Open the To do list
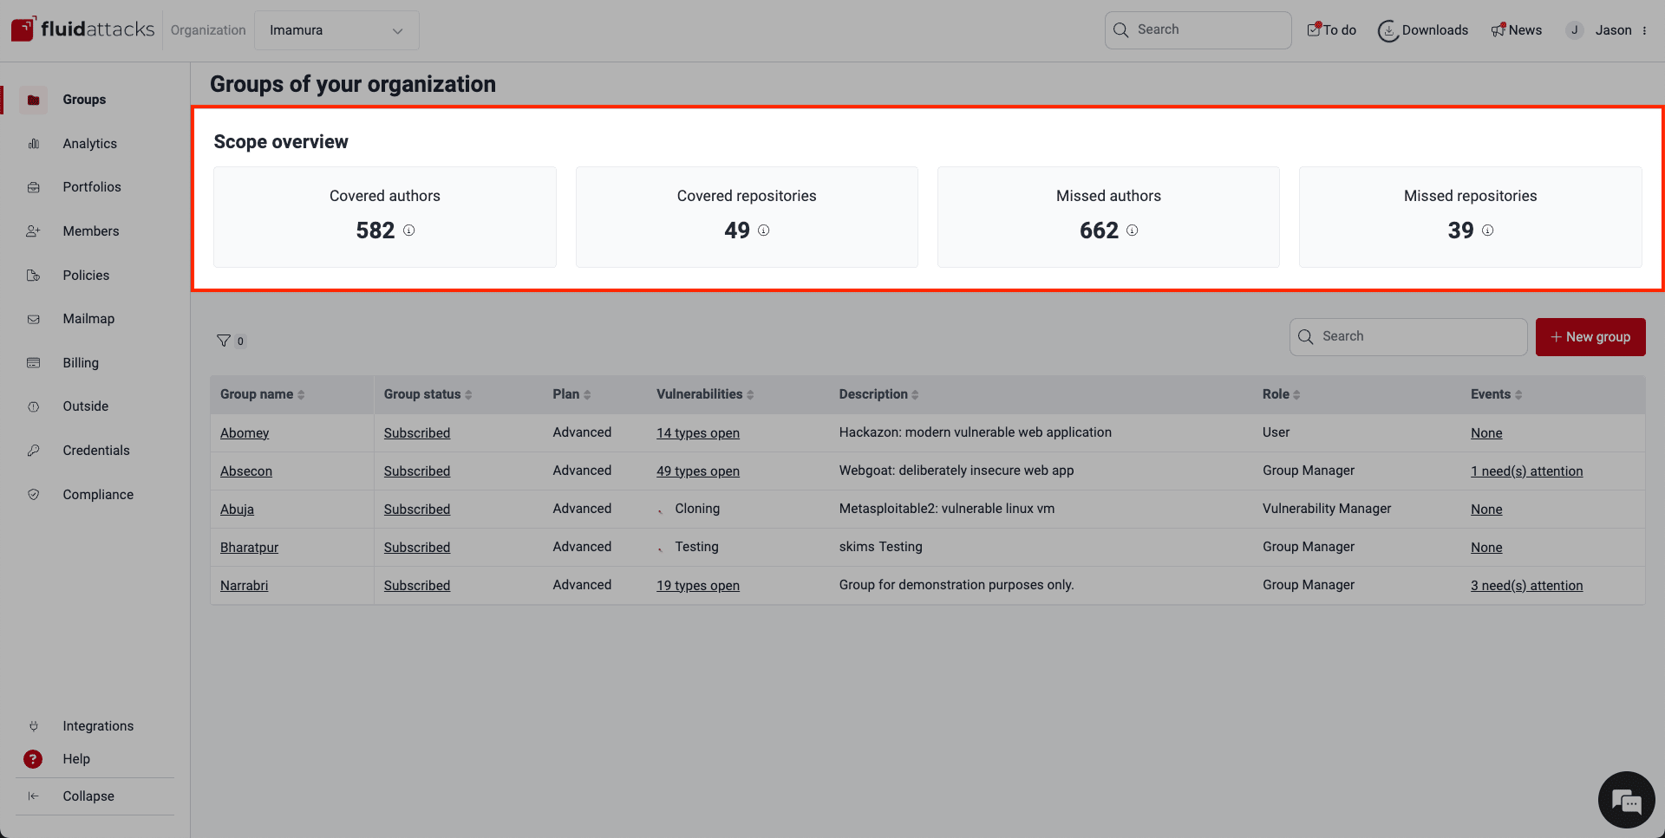The image size is (1665, 838). click(1331, 30)
